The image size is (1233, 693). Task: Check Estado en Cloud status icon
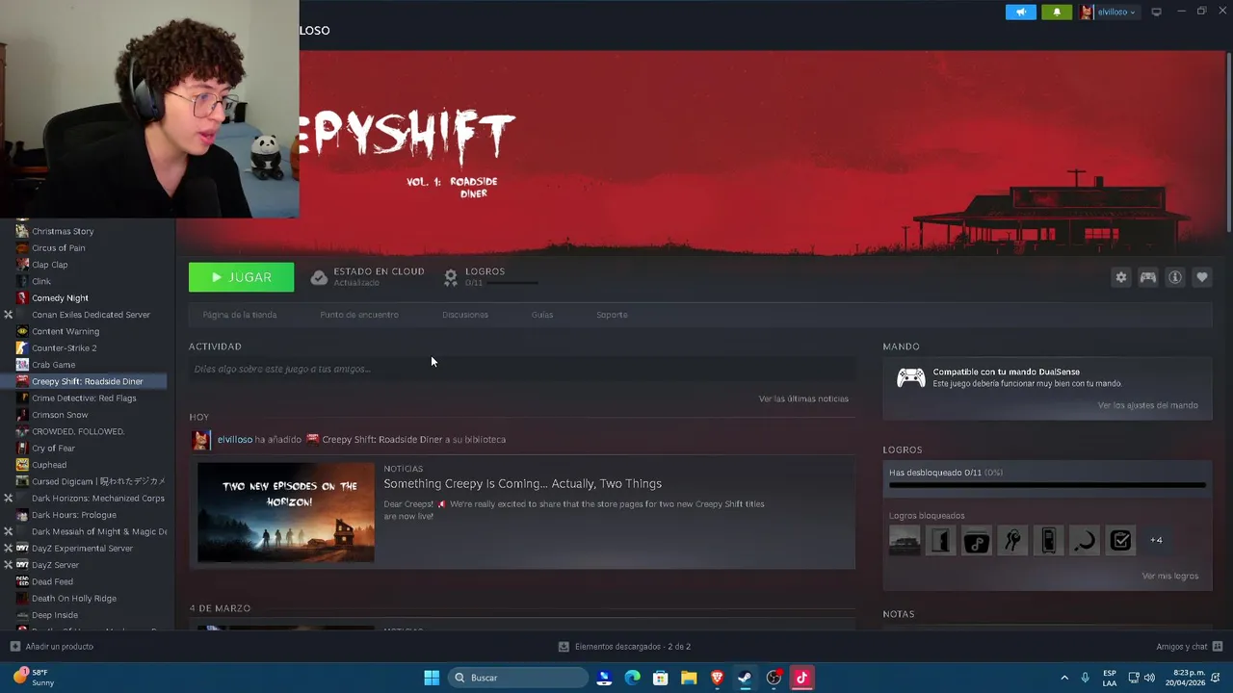pos(319,277)
